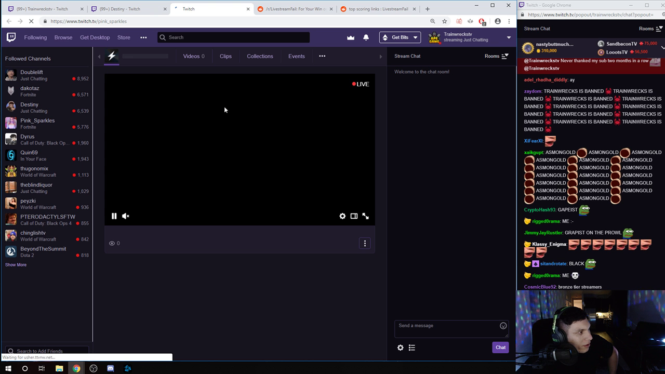
Task: Open Doublelift in followed channels
Action: coord(47,75)
